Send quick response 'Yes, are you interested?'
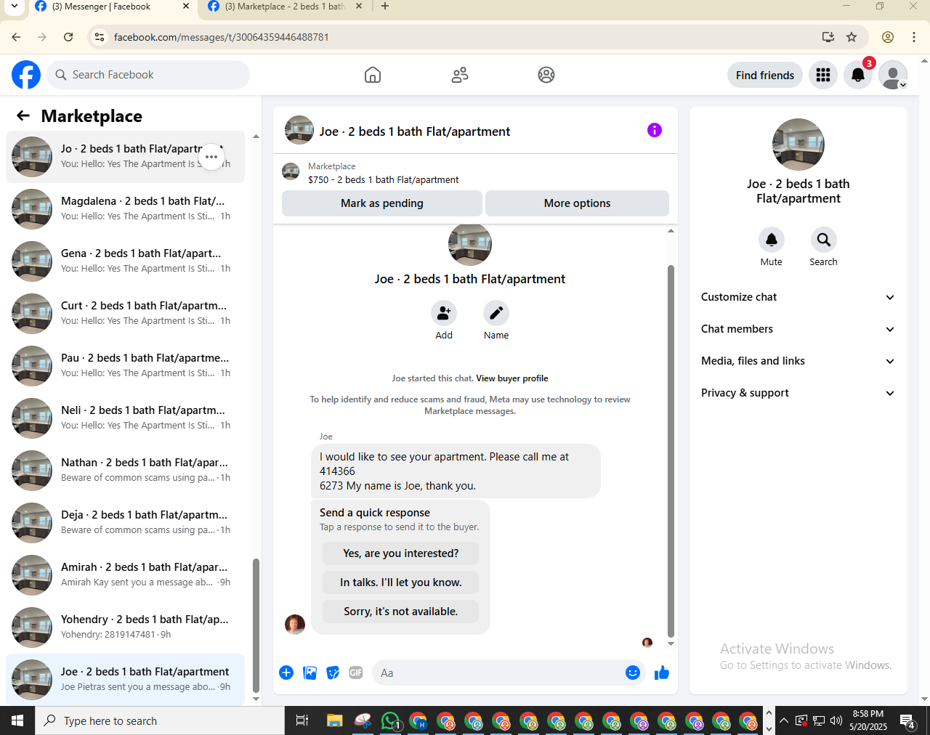The width and height of the screenshot is (930, 735). click(401, 553)
